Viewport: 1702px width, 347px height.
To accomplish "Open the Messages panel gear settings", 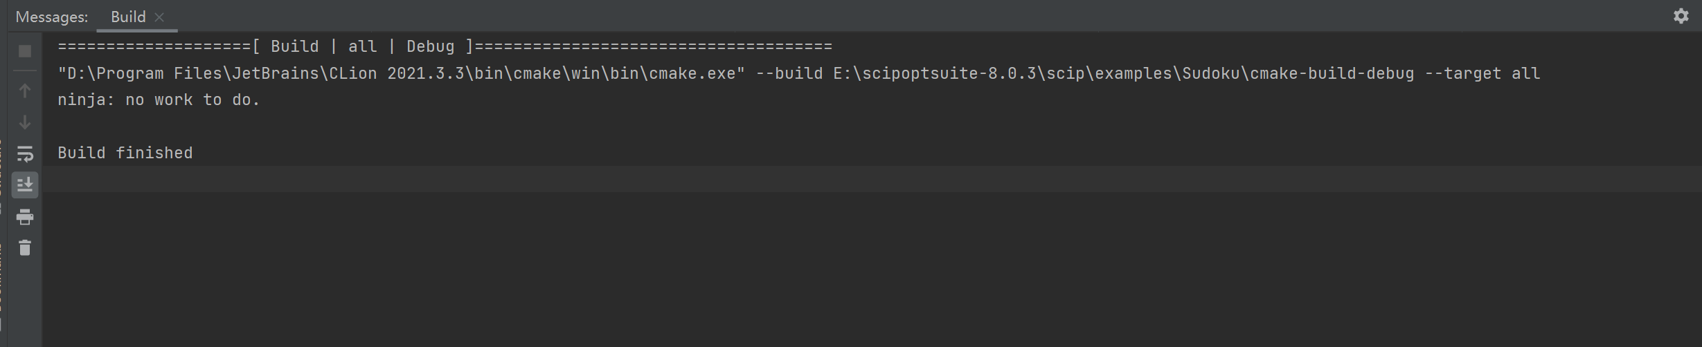I will coord(1681,16).
